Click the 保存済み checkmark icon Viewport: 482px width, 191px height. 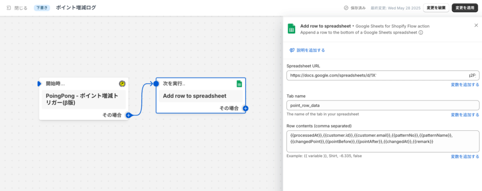tap(346, 8)
